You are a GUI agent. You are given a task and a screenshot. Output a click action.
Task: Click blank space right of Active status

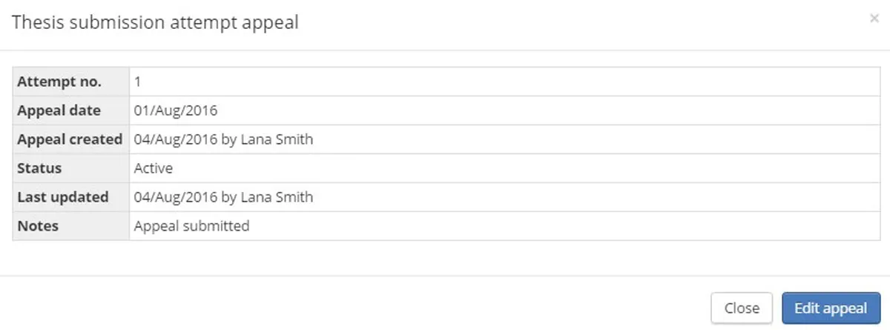519,168
